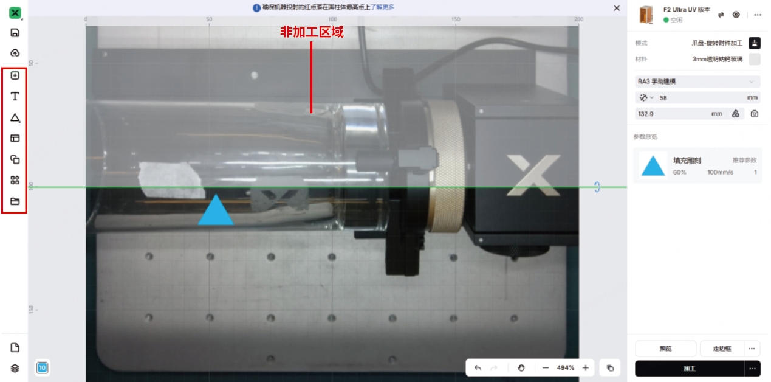Toggle the rotary attachment mode icon button
The height and width of the screenshot is (382, 771).
pyautogui.click(x=754, y=43)
